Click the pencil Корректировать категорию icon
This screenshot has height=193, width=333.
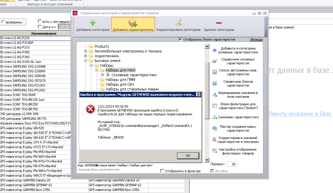pyautogui.click(x=179, y=23)
